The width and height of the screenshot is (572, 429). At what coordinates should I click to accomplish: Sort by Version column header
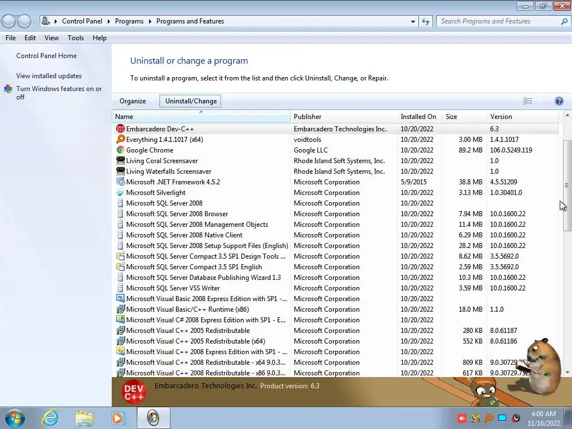[523, 117]
